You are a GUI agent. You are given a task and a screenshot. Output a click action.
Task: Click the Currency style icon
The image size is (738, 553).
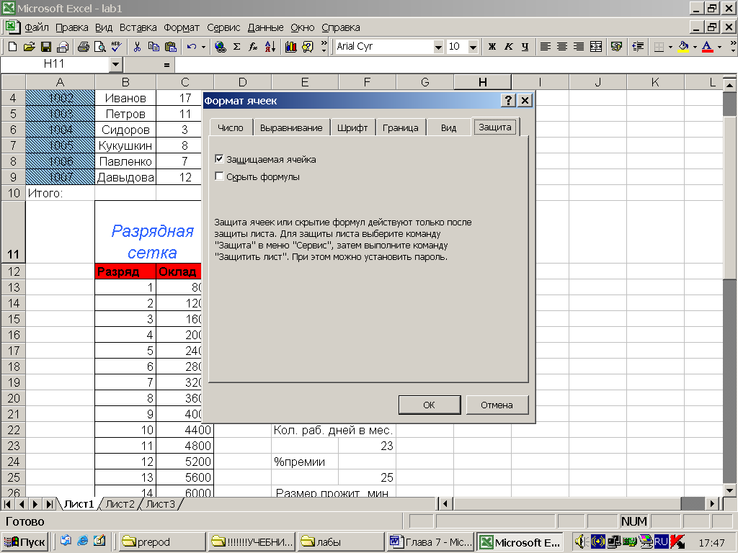(x=616, y=47)
